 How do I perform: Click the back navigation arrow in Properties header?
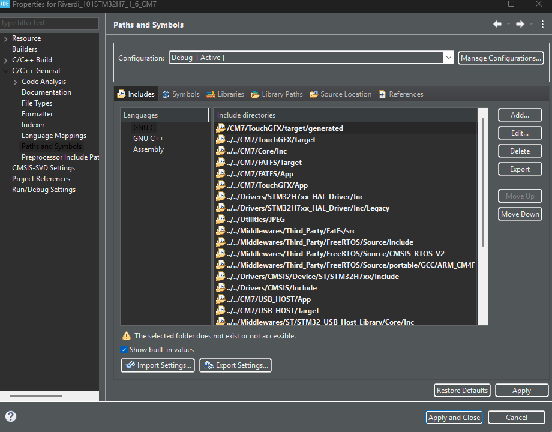(497, 23)
